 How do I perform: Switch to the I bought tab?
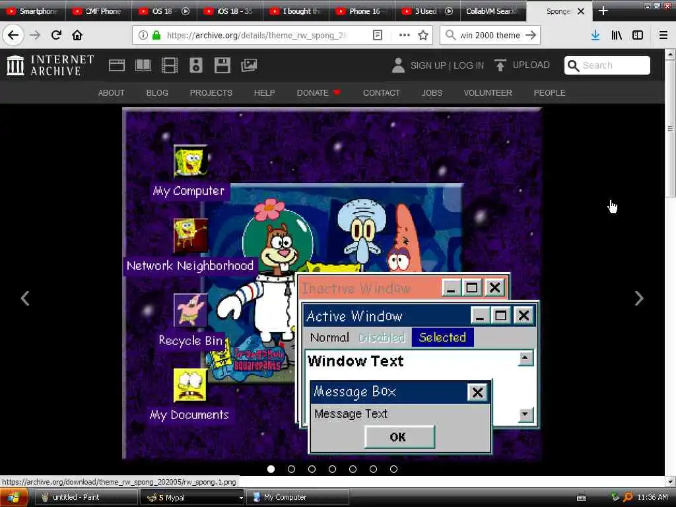pos(296,11)
